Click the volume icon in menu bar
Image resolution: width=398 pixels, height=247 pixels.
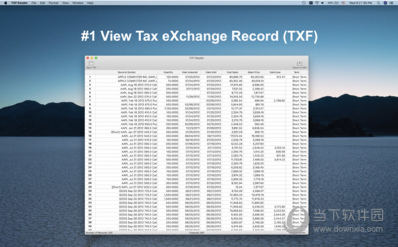pyautogui.click(x=323, y=3)
